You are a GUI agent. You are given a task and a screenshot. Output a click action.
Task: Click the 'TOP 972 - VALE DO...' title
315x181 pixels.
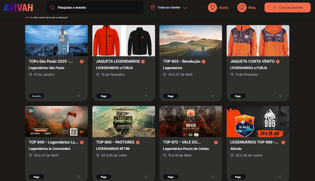click(x=182, y=142)
